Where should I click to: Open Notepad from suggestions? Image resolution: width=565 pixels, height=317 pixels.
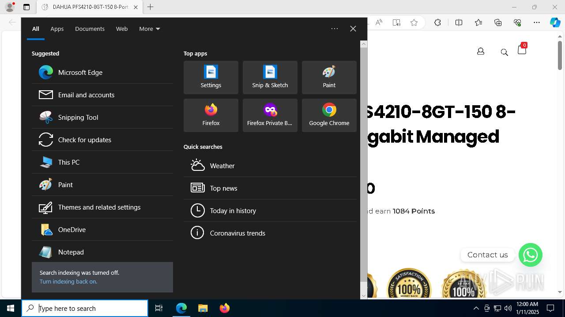click(x=102, y=252)
